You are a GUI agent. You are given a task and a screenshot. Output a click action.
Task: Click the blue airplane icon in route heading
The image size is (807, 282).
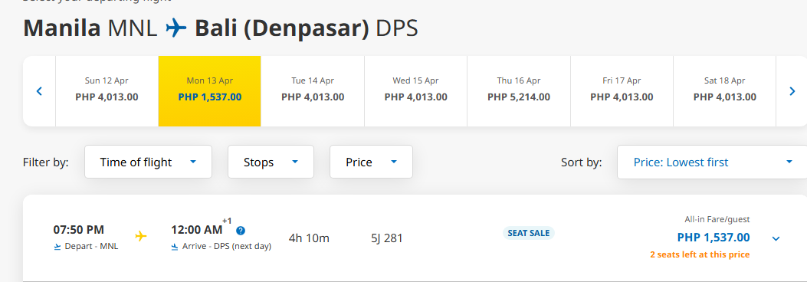(x=176, y=28)
